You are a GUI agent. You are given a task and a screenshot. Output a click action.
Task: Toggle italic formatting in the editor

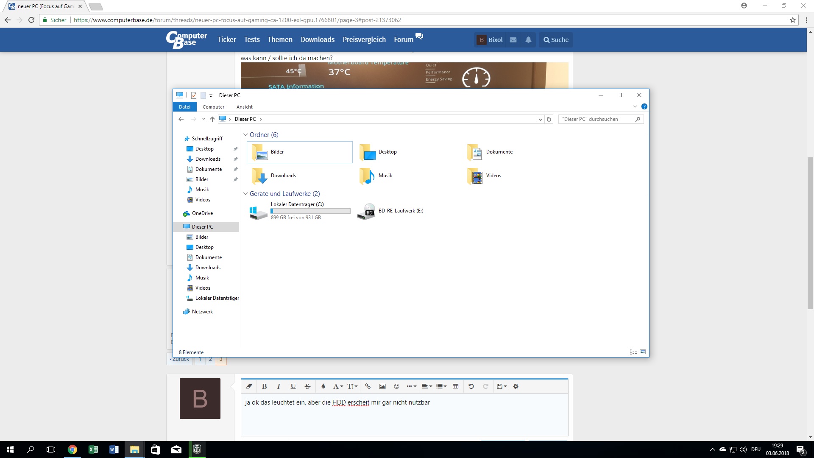279,386
